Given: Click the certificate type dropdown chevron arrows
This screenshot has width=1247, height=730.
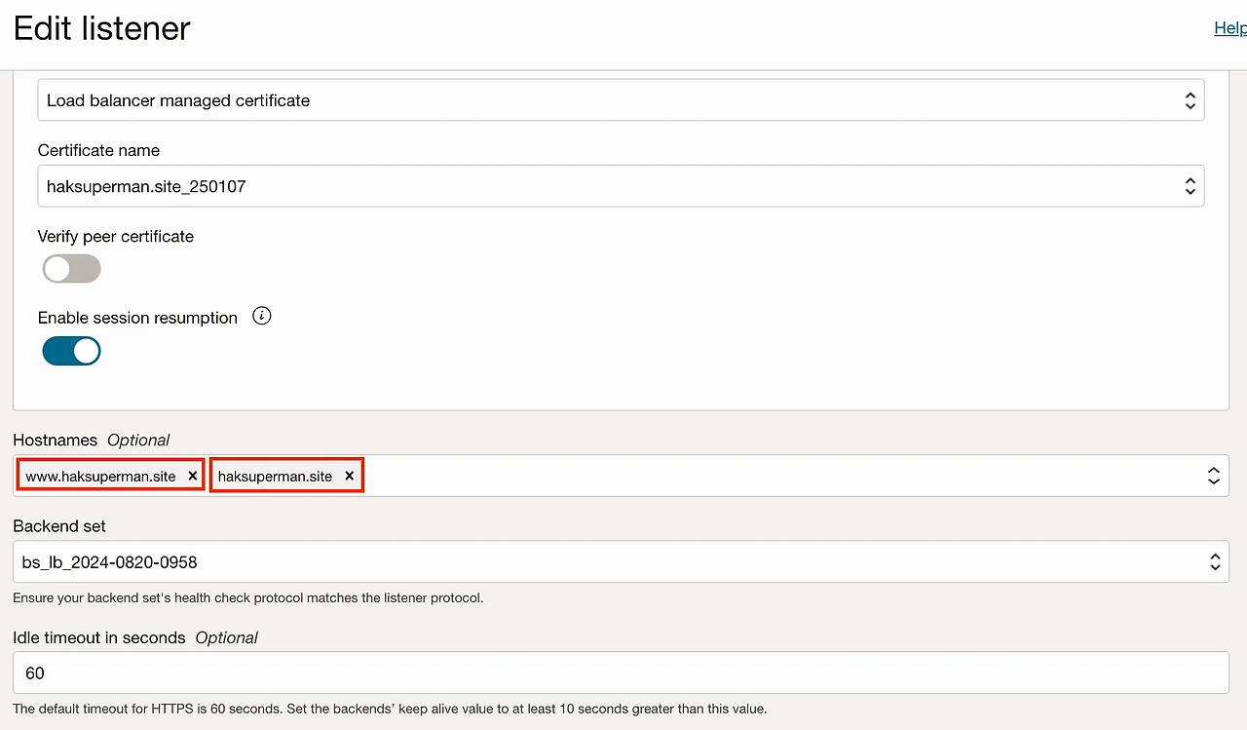Looking at the screenshot, I should tap(1190, 100).
